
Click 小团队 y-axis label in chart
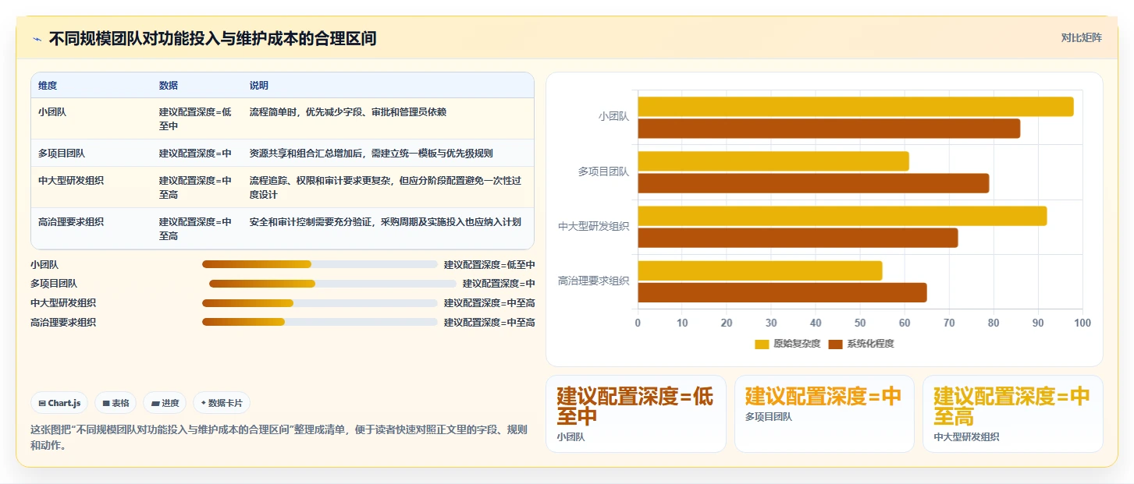click(x=613, y=117)
